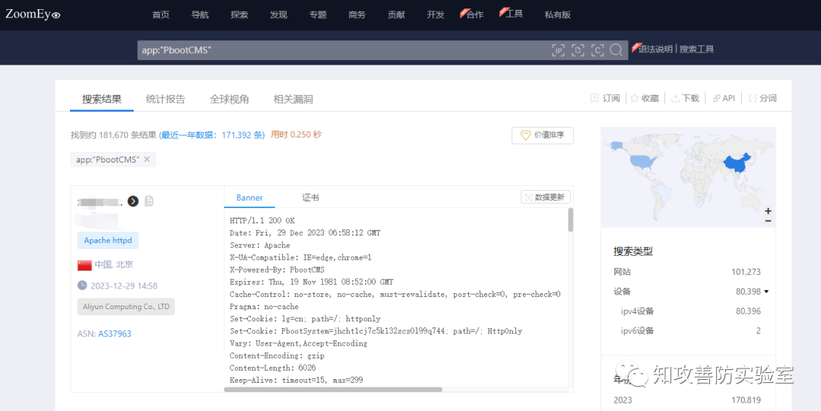Click the C-segment search icon in search bar

point(598,49)
